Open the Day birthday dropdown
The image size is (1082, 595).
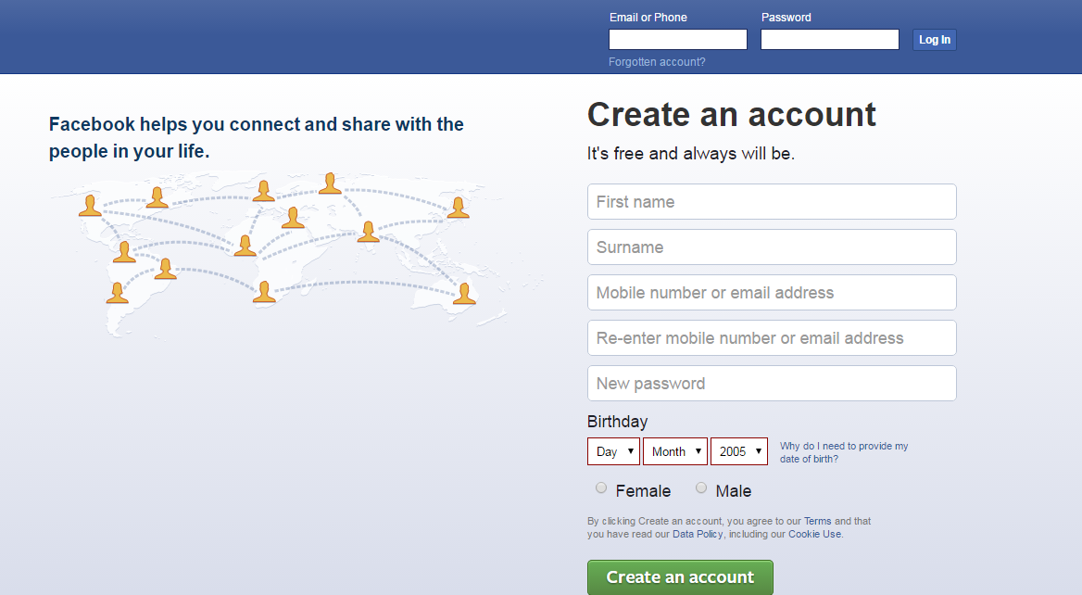pyautogui.click(x=613, y=451)
